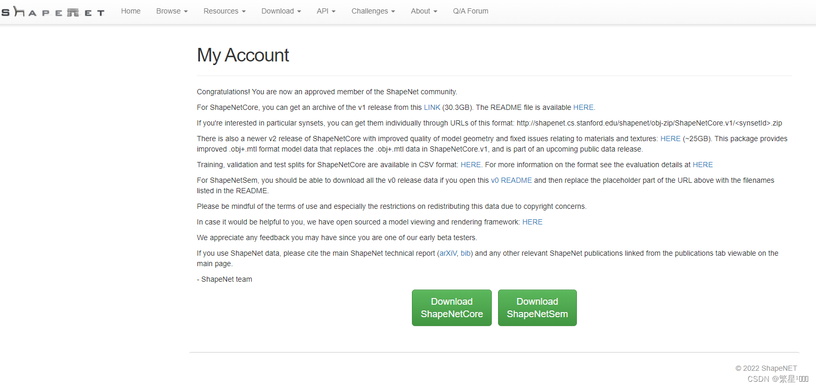Click the 'early beta testers' feedback sentence

coord(337,237)
